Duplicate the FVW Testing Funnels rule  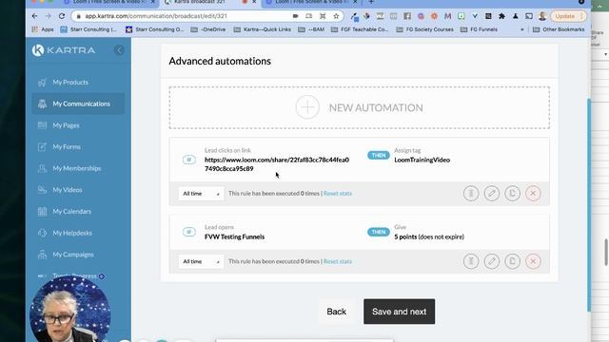click(x=512, y=261)
